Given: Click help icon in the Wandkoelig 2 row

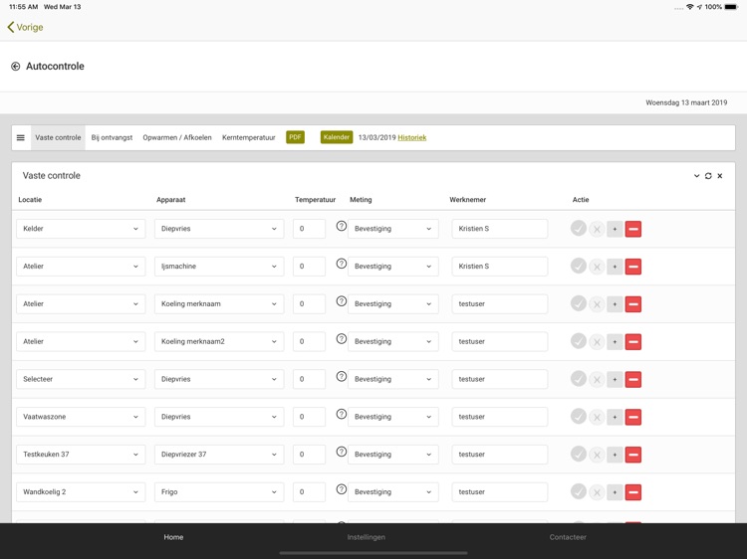Looking at the screenshot, I should [341, 489].
